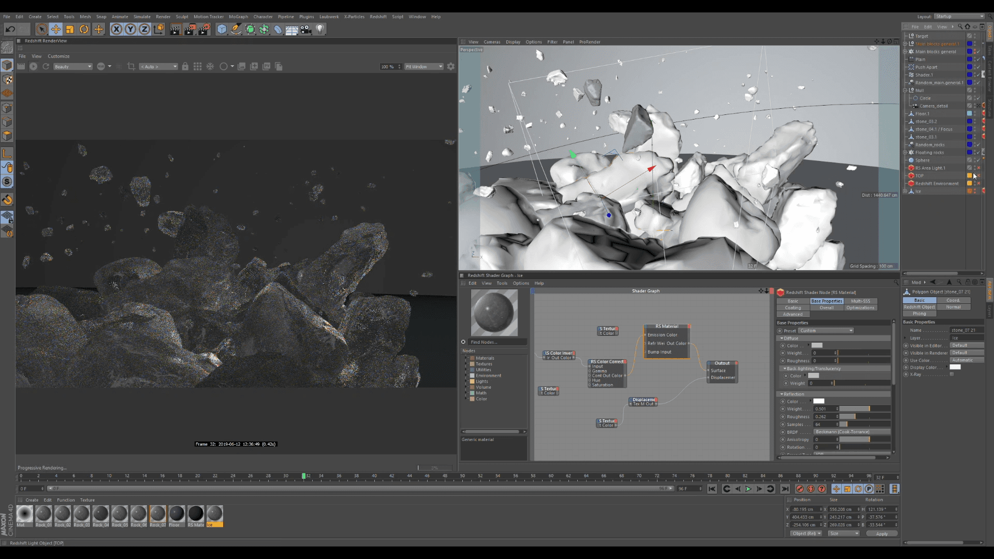Click the Light object bulb icon
Viewport: 994px width, 559px height.
(320, 30)
